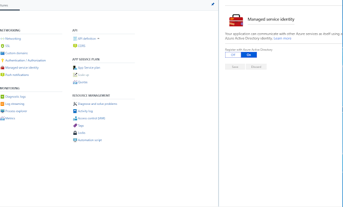The width and height of the screenshot is (343, 207).
Task: Click the Activity log icon
Action: pyautogui.click(x=75, y=111)
